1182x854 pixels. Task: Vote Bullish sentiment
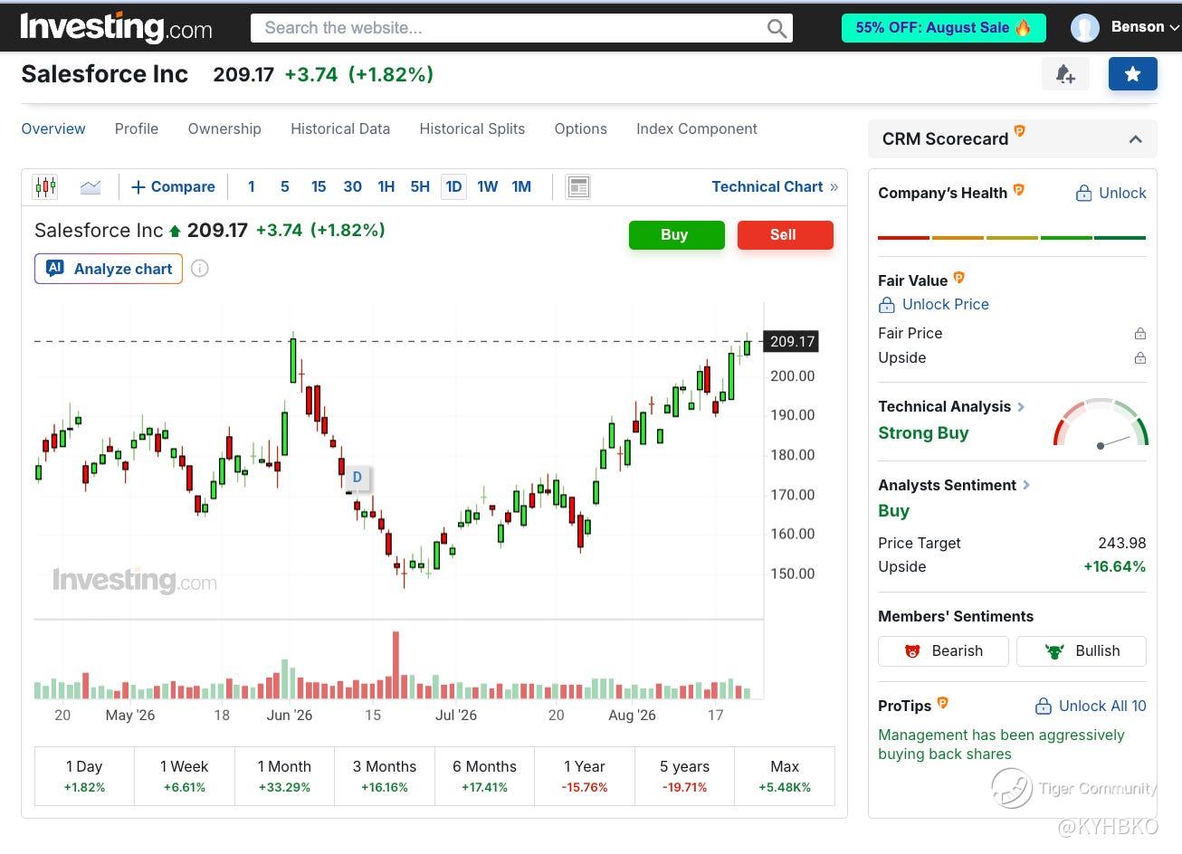1082,651
